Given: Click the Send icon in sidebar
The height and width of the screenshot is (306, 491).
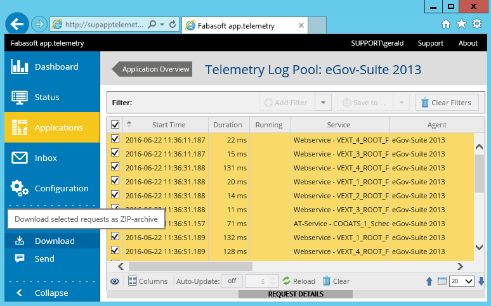Looking at the screenshot, I should pos(20,258).
